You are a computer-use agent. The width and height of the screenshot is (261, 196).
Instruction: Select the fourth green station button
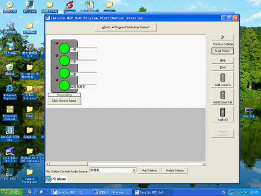click(64, 85)
